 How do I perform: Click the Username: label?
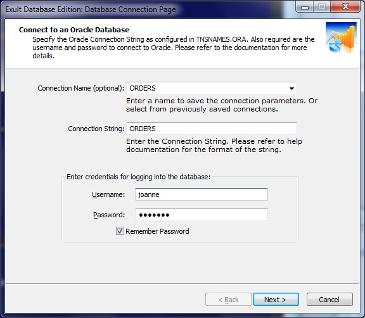click(x=108, y=194)
